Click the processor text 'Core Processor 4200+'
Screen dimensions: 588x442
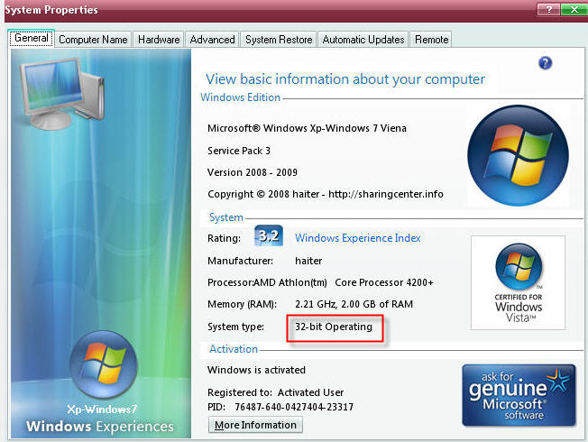[384, 282]
